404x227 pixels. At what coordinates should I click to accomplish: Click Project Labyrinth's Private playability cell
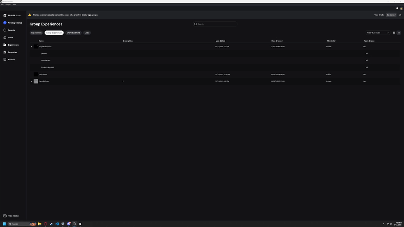click(x=329, y=47)
